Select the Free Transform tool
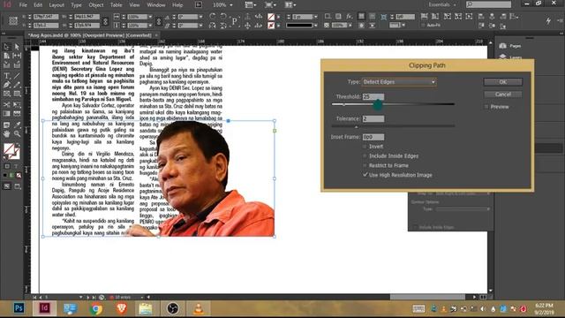This screenshot has width=565, height=318. pyautogui.click(x=17, y=104)
